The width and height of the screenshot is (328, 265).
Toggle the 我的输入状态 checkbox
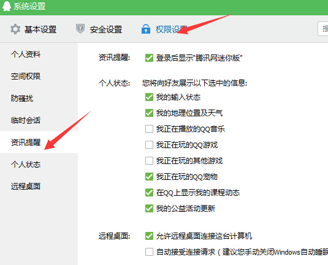click(x=149, y=97)
